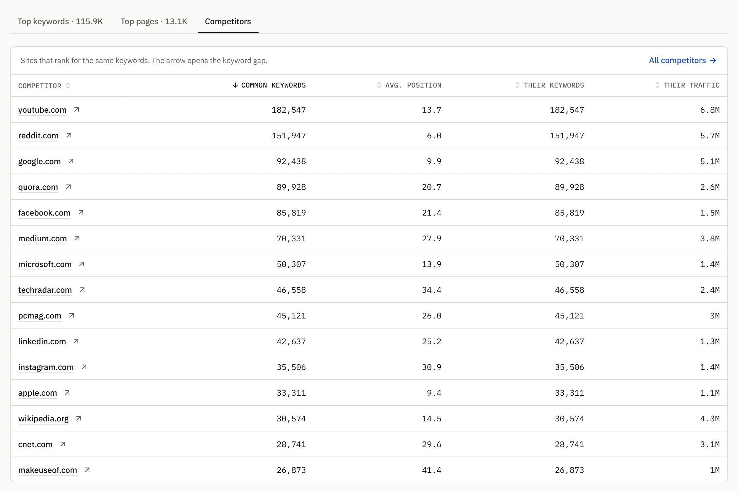This screenshot has width=738, height=492.
Task: Open youtube.com competitor link
Action: pos(42,110)
